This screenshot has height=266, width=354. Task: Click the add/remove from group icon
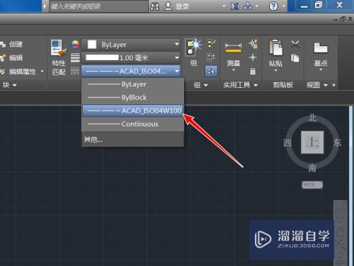[x=211, y=57]
